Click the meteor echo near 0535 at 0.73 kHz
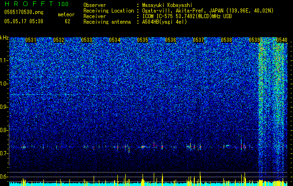This screenshot has width=293, height=186. 143,147
